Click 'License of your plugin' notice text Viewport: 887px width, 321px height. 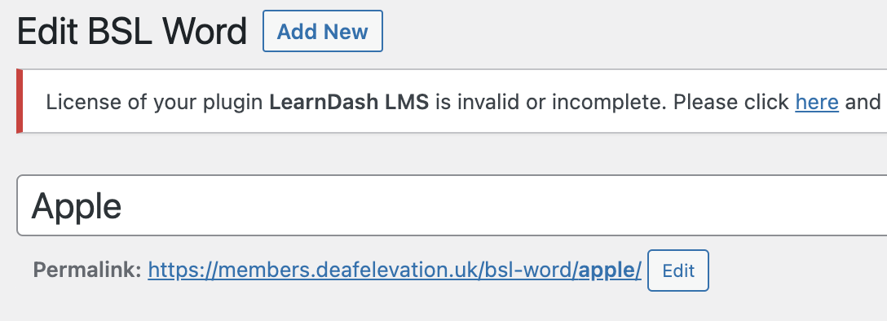[x=154, y=103]
